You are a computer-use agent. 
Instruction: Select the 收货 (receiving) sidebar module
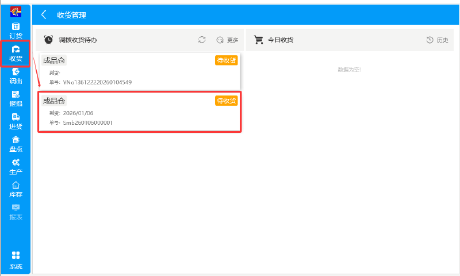pos(16,53)
